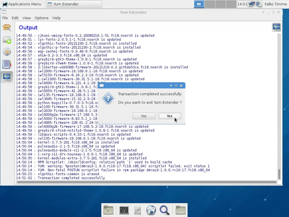The image size is (289, 217).
Task: Open user menu Falko Timme
Action: [x=275, y=4]
